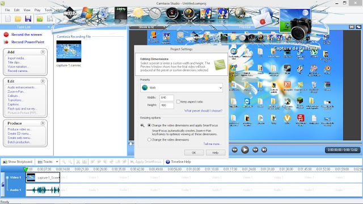Click the Height input field
The height and width of the screenshot is (204, 363).
pyautogui.click(x=166, y=105)
